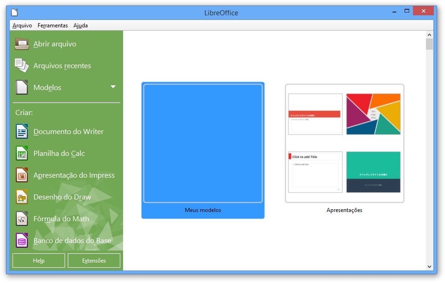Click the Impress presentation icon
The image size is (445, 283).
tap(22, 175)
